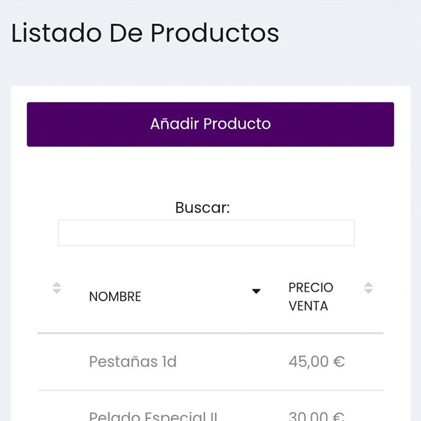Click the gray page background right of the heading
The height and width of the screenshot is (421, 421).
pos(354,33)
